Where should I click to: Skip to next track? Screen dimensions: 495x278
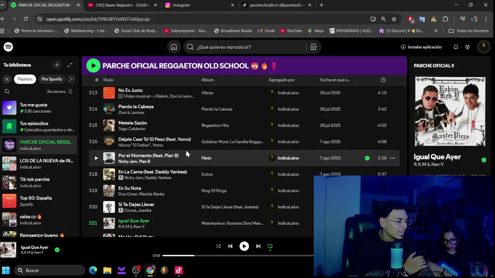(x=258, y=246)
